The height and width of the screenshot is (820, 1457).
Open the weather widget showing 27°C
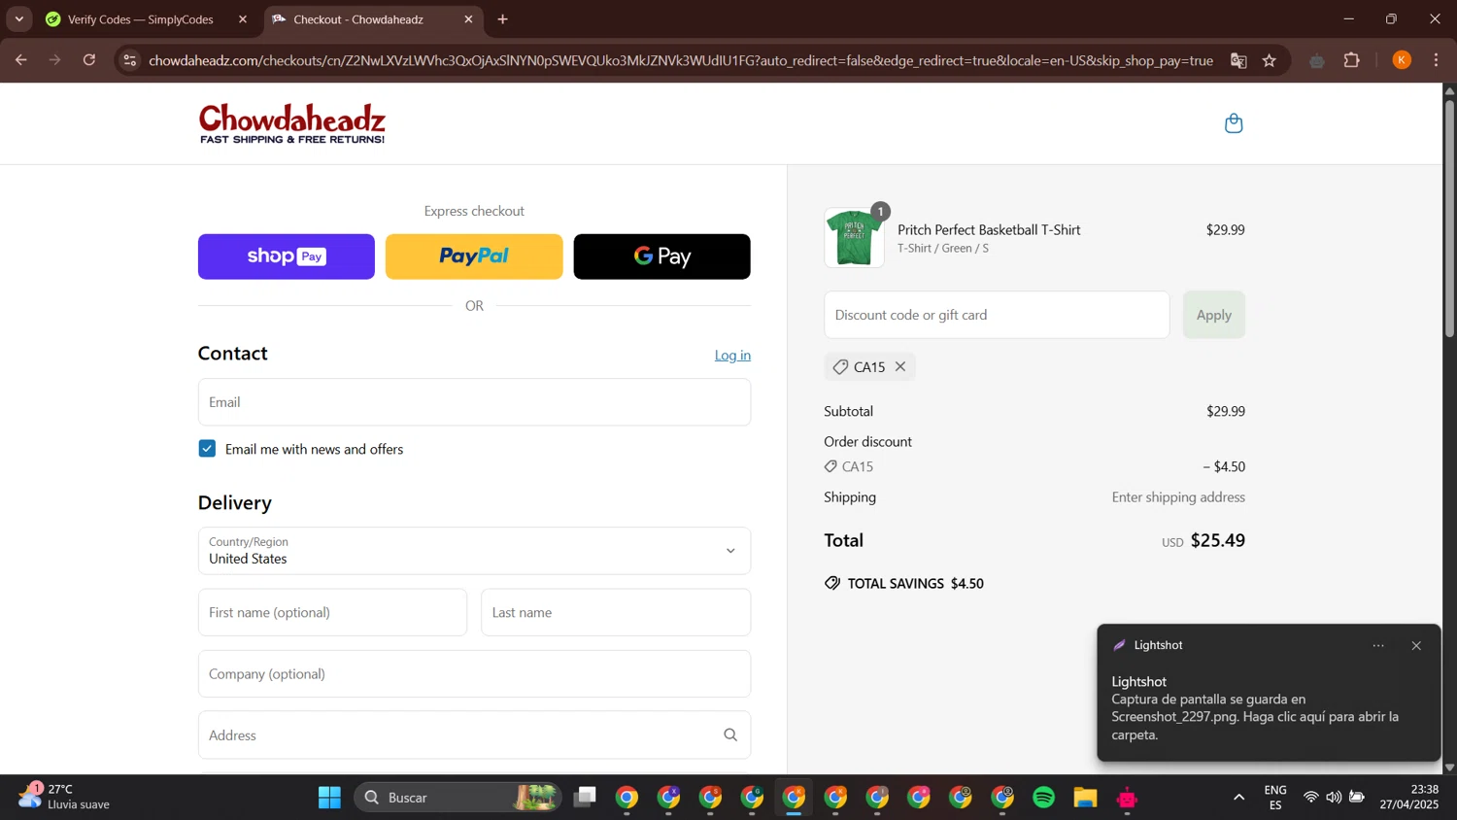pyautogui.click(x=64, y=797)
